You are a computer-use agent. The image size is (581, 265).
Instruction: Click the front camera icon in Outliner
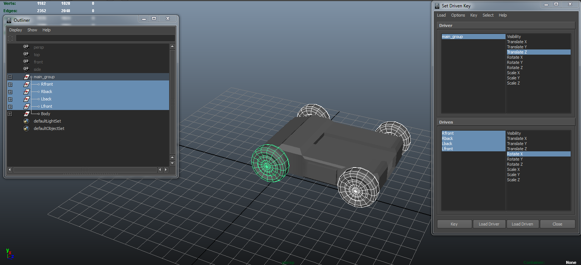(x=26, y=62)
